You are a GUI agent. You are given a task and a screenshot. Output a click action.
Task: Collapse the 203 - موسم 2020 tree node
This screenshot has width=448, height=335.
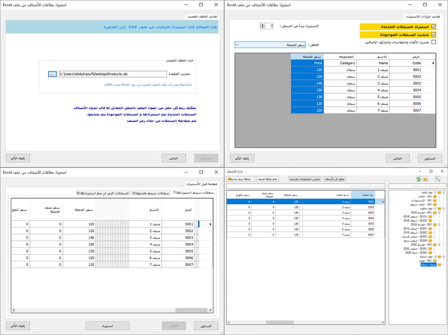[x=439, y=245]
